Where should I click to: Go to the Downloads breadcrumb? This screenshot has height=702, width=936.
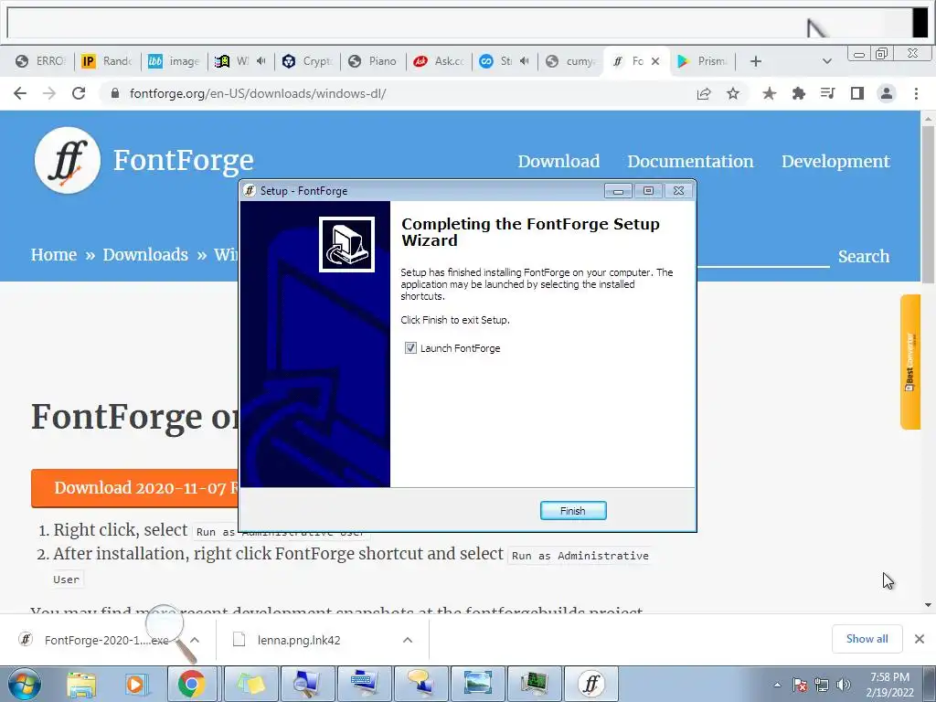(145, 254)
